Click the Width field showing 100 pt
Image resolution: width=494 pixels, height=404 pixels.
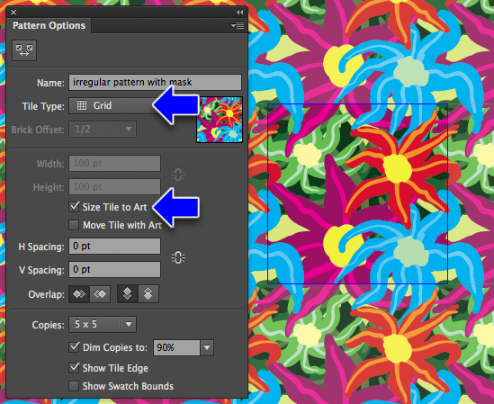[114, 163]
